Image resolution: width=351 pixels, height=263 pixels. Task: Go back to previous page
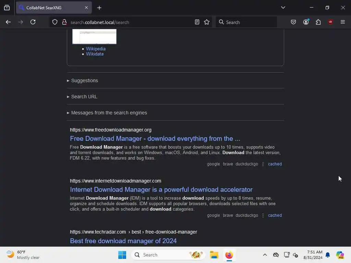point(8,22)
